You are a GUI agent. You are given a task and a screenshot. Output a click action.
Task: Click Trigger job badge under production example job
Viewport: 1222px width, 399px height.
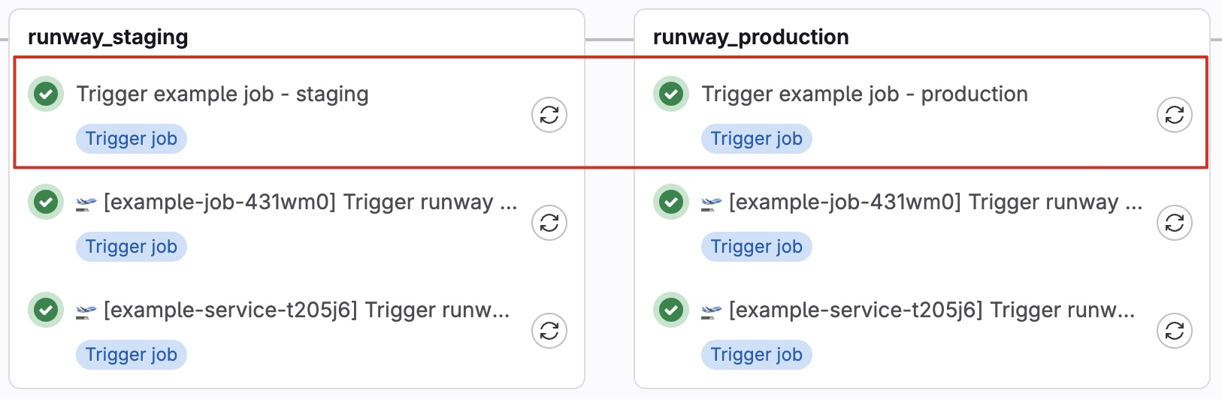click(x=757, y=139)
